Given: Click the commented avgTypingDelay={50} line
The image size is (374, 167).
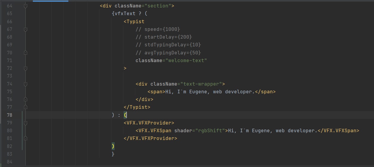Looking at the screenshot, I should click(x=168, y=53).
